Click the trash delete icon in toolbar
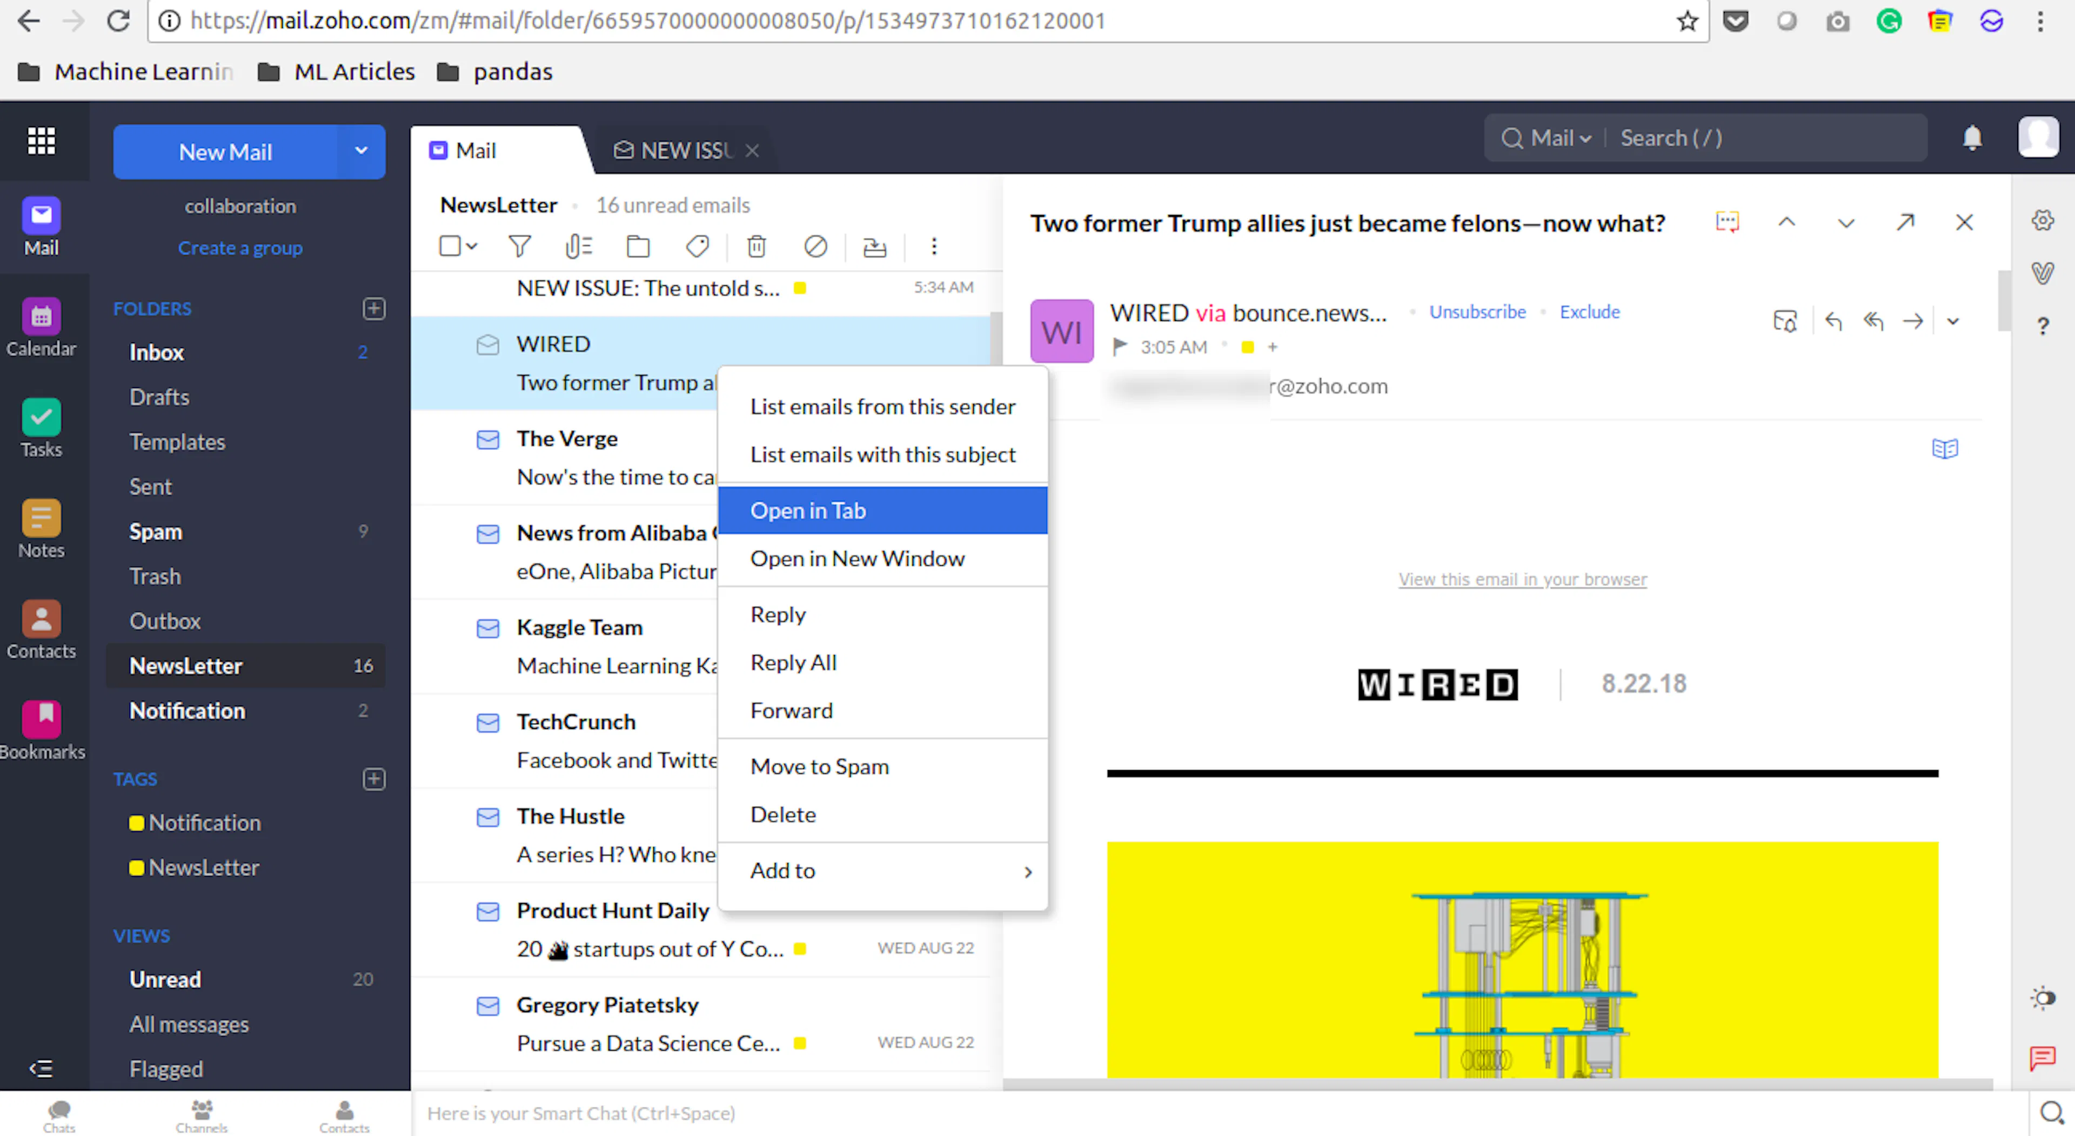 pyautogui.click(x=757, y=246)
